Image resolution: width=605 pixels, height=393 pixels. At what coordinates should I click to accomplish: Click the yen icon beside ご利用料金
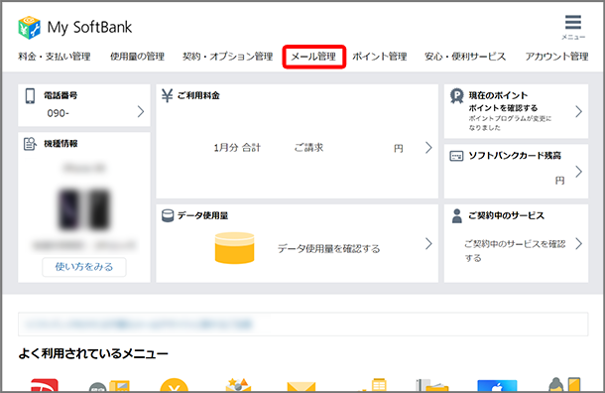[167, 95]
